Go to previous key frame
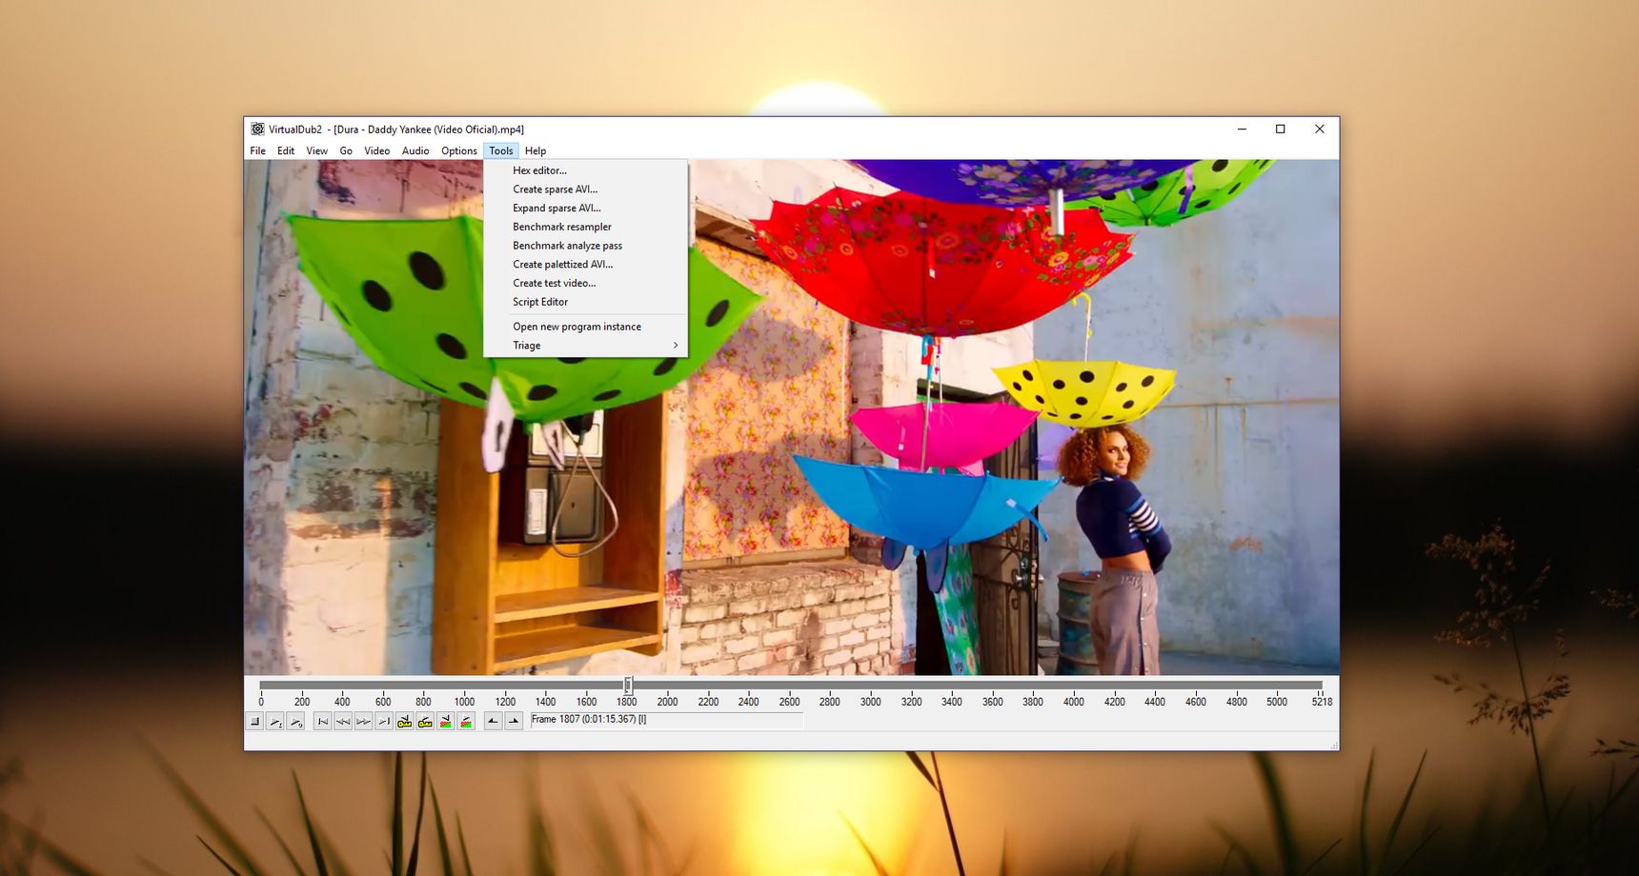This screenshot has height=876, width=1639. point(404,721)
